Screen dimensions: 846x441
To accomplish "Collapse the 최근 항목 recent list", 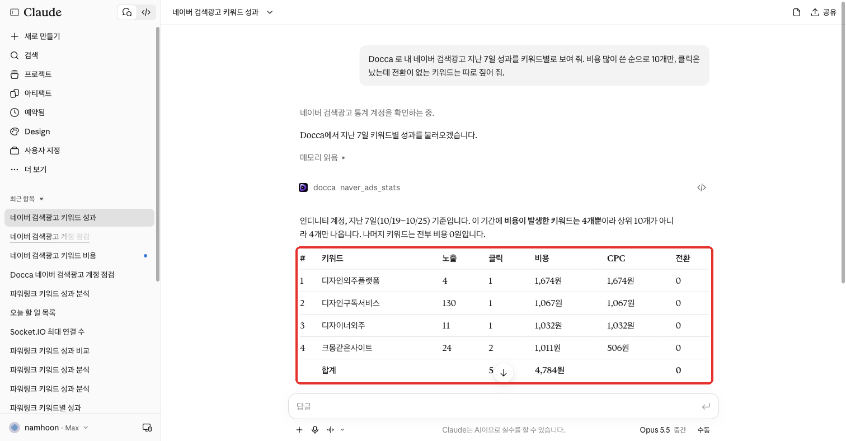I will point(27,199).
